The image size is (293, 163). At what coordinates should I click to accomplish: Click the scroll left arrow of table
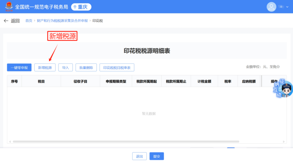coord(10,142)
